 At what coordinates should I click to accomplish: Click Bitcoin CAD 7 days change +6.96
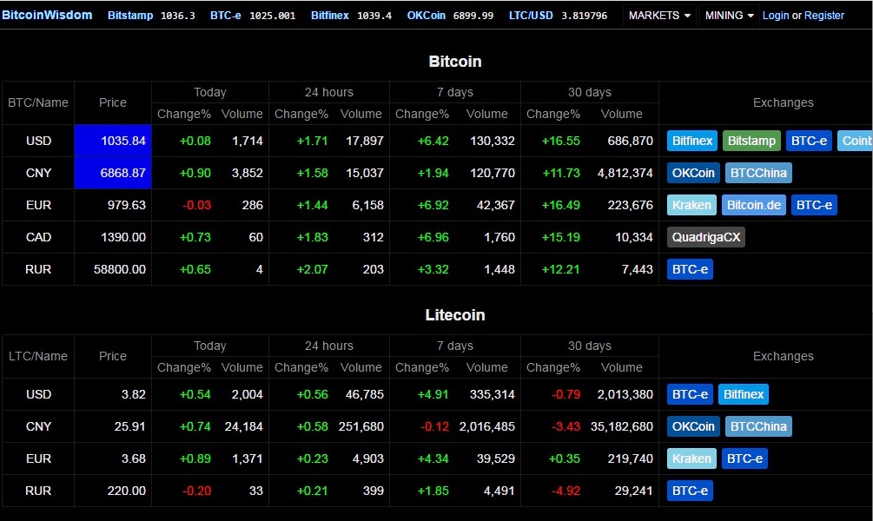click(433, 238)
